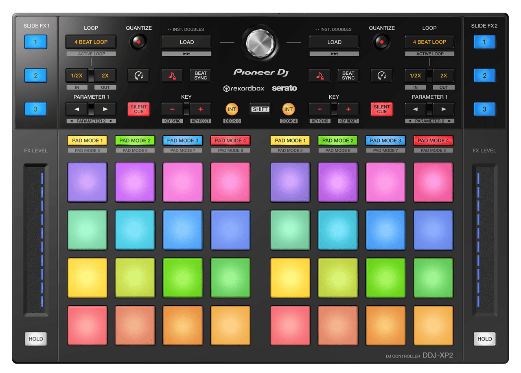The image size is (521, 373).
Task: Select green PAD MODE 2 on right deck
Action: tap(338, 141)
